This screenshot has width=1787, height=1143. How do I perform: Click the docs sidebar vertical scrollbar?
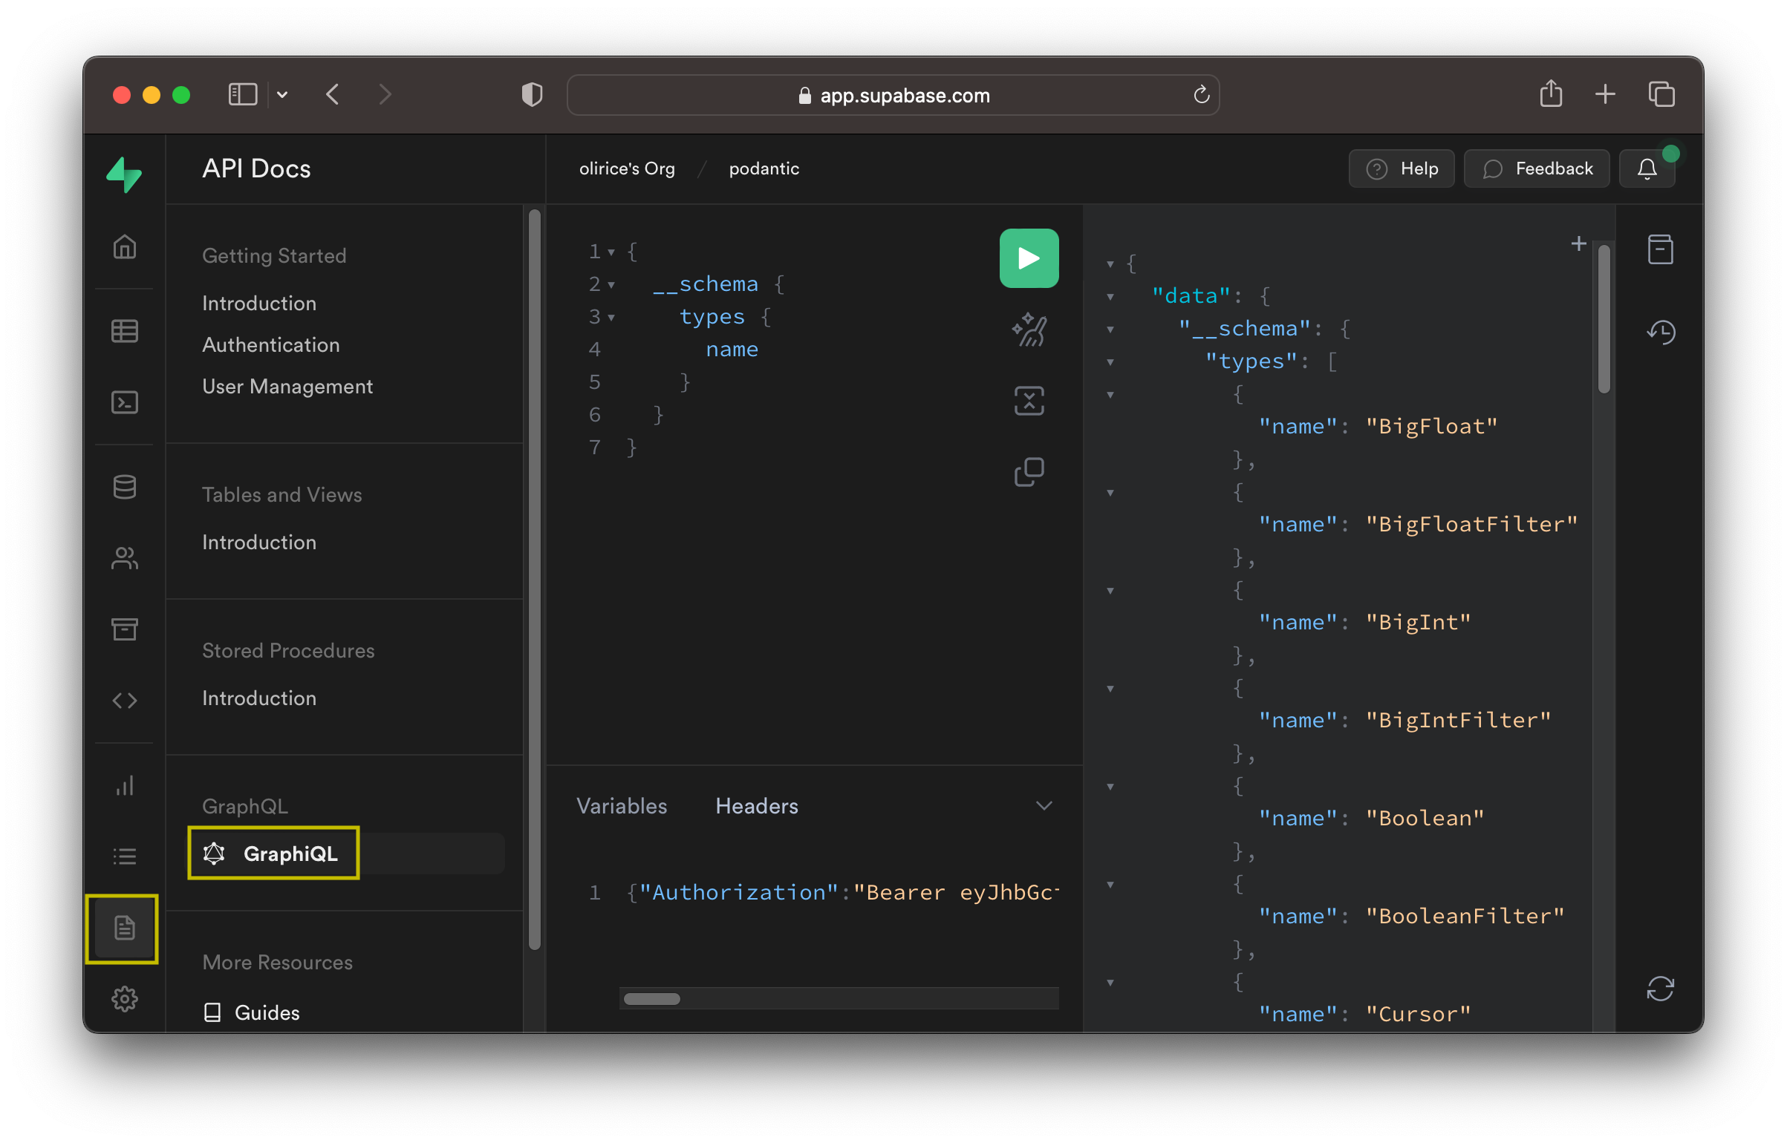pyautogui.click(x=535, y=579)
